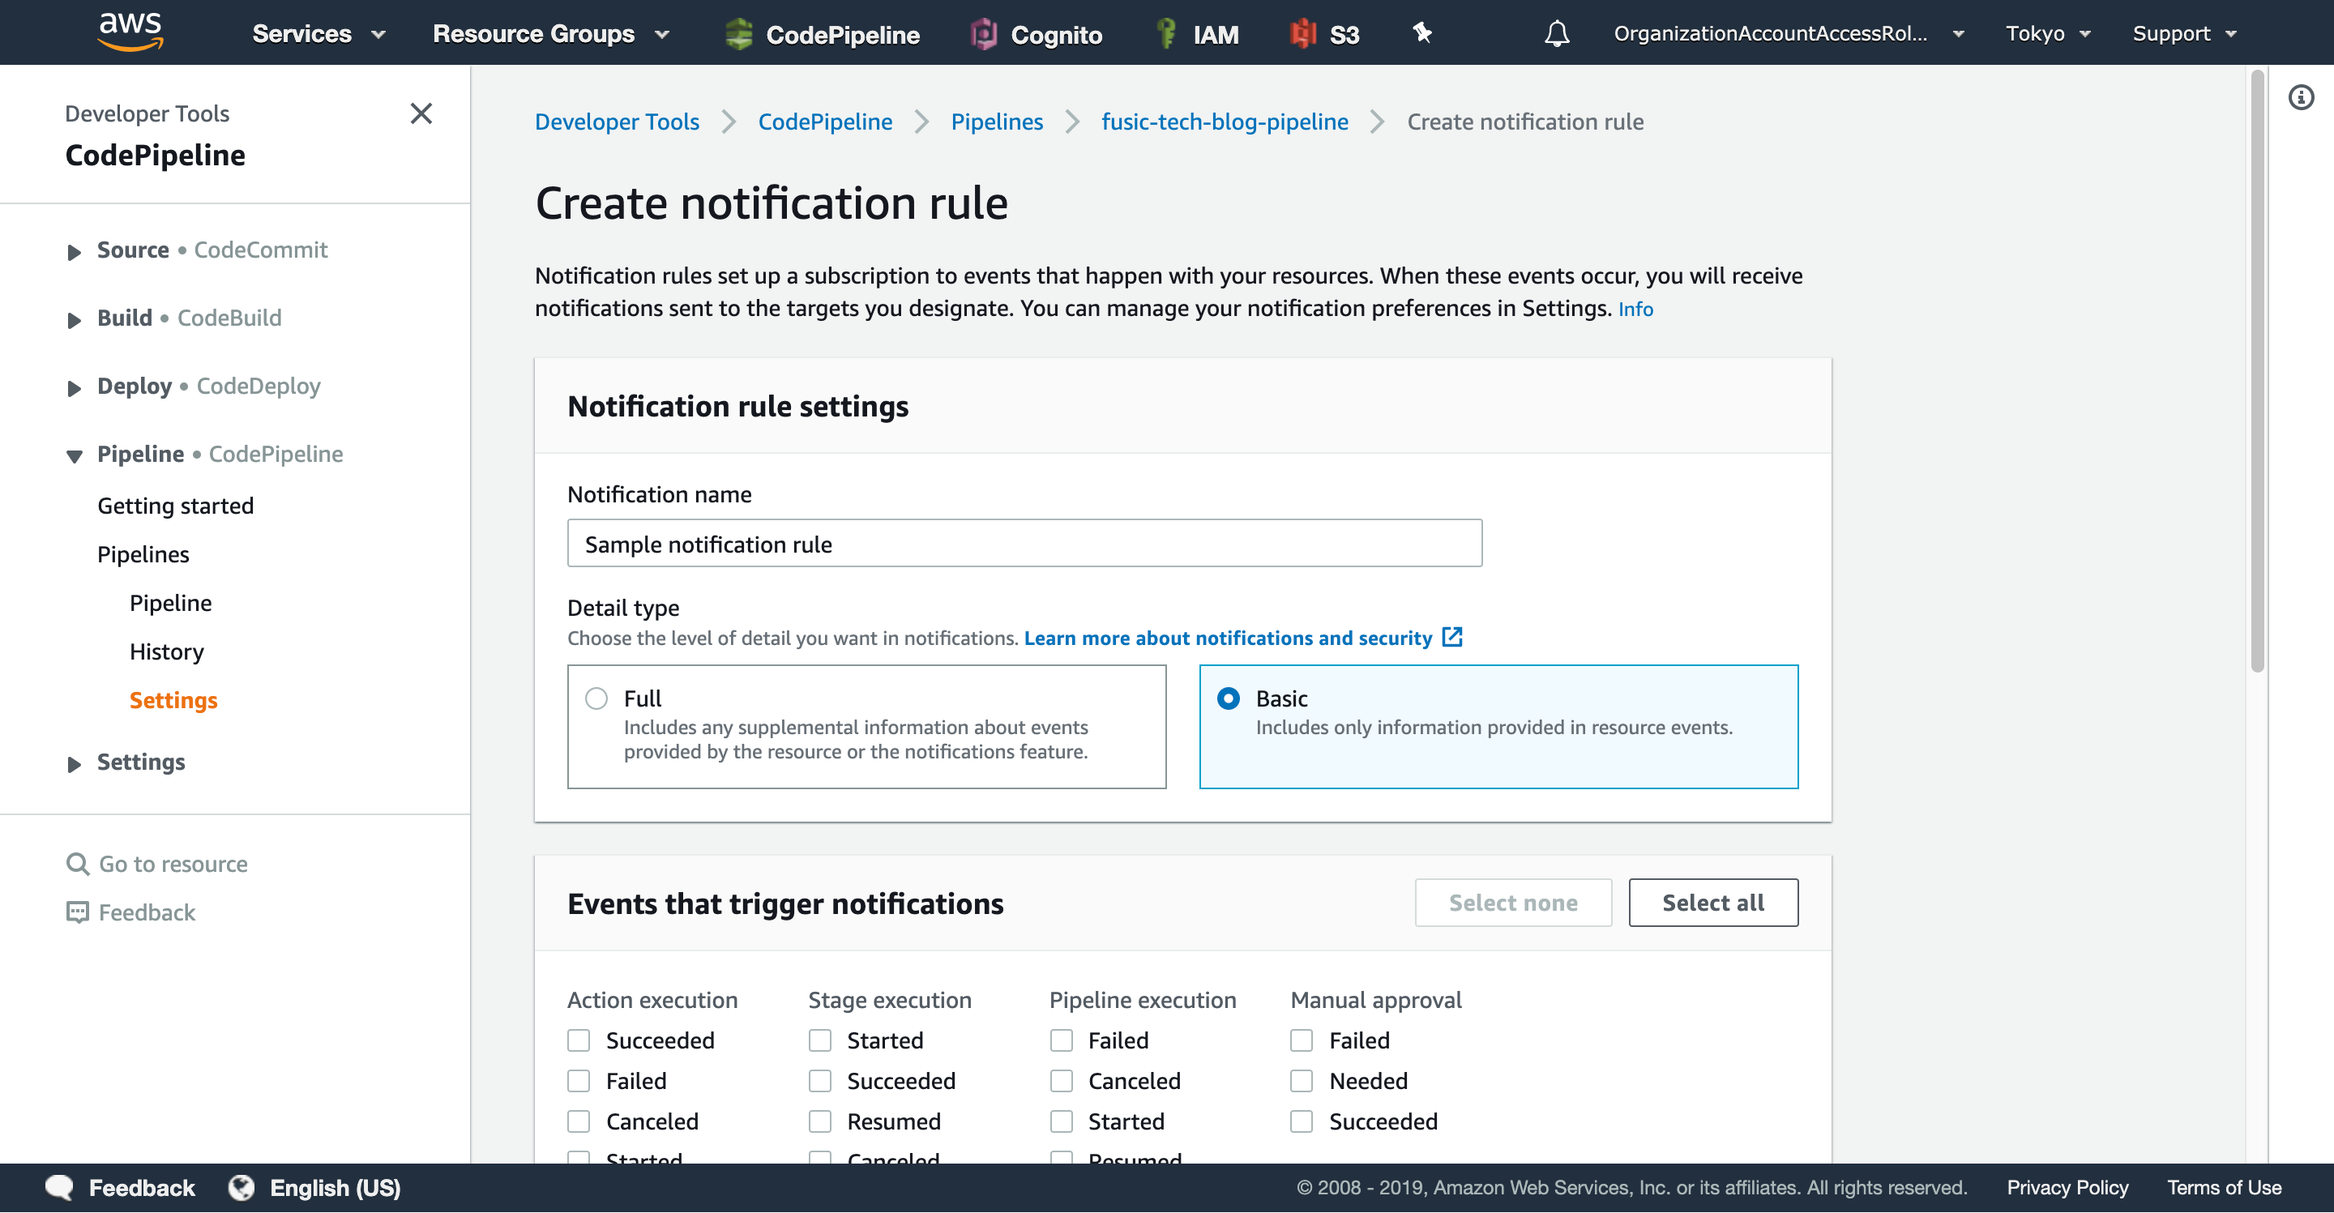Select the Full detail type option
The height and width of the screenshot is (1213, 2334).
coord(596,698)
